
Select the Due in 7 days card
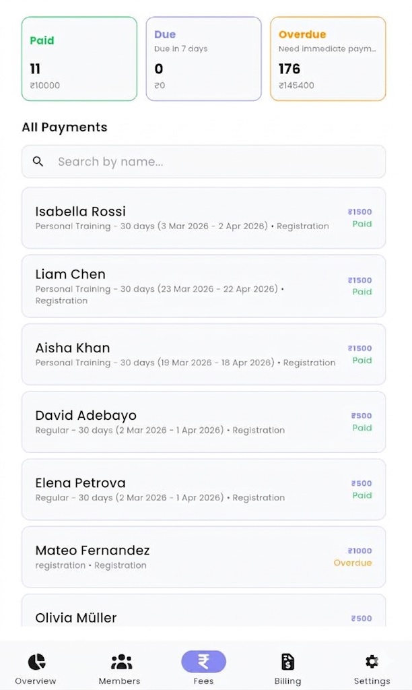pyautogui.click(x=203, y=59)
